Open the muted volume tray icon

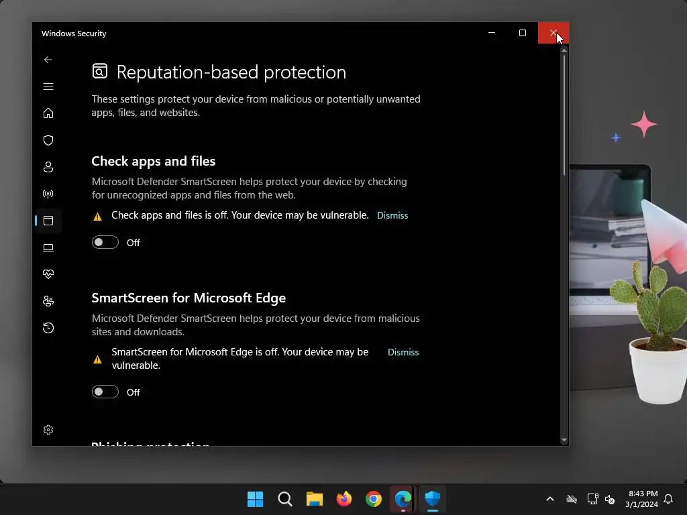tap(609, 499)
